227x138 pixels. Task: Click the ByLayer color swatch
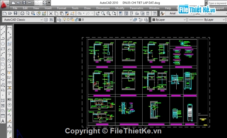(154, 19)
